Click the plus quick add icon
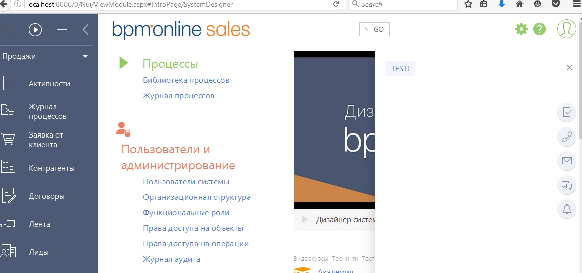The height and width of the screenshot is (273, 582). (x=62, y=29)
